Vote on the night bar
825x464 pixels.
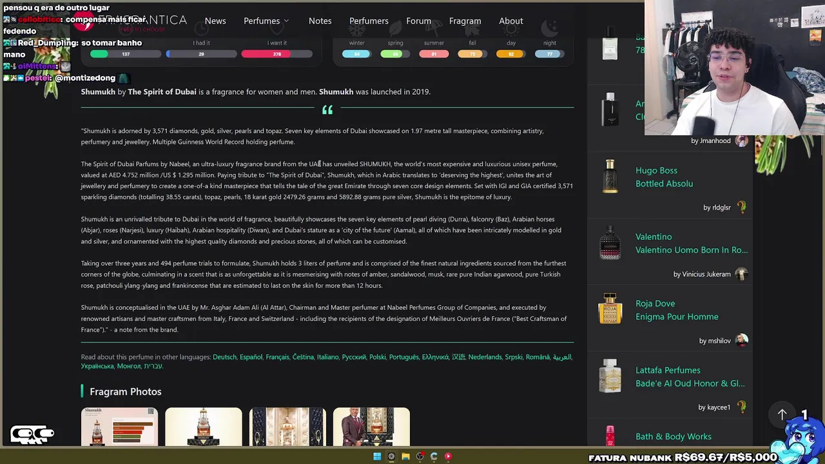549,54
